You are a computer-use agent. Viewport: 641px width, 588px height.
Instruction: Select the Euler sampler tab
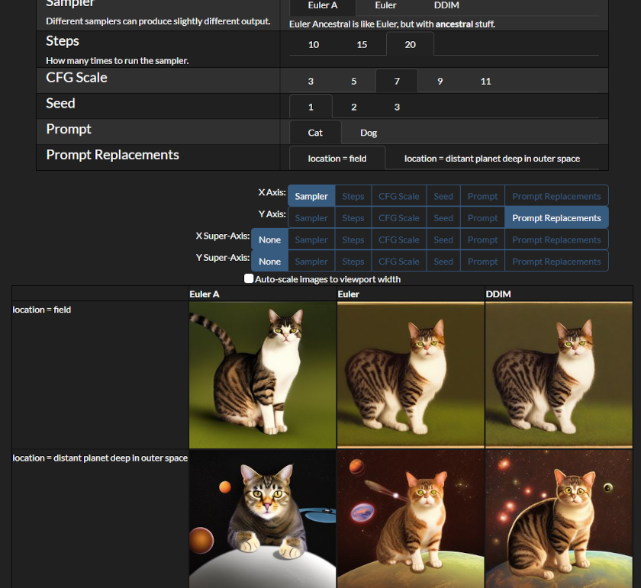(385, 6)
